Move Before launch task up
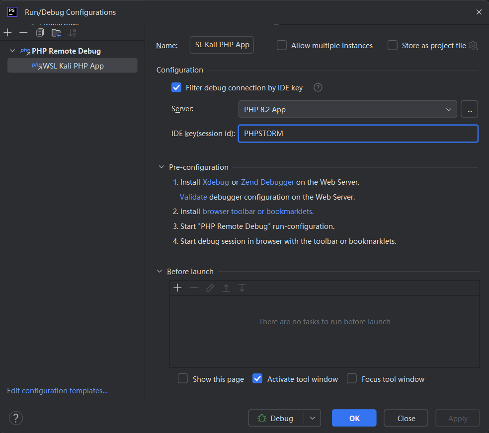The height and width of the screenshot is (433, 489). point(226,288)
